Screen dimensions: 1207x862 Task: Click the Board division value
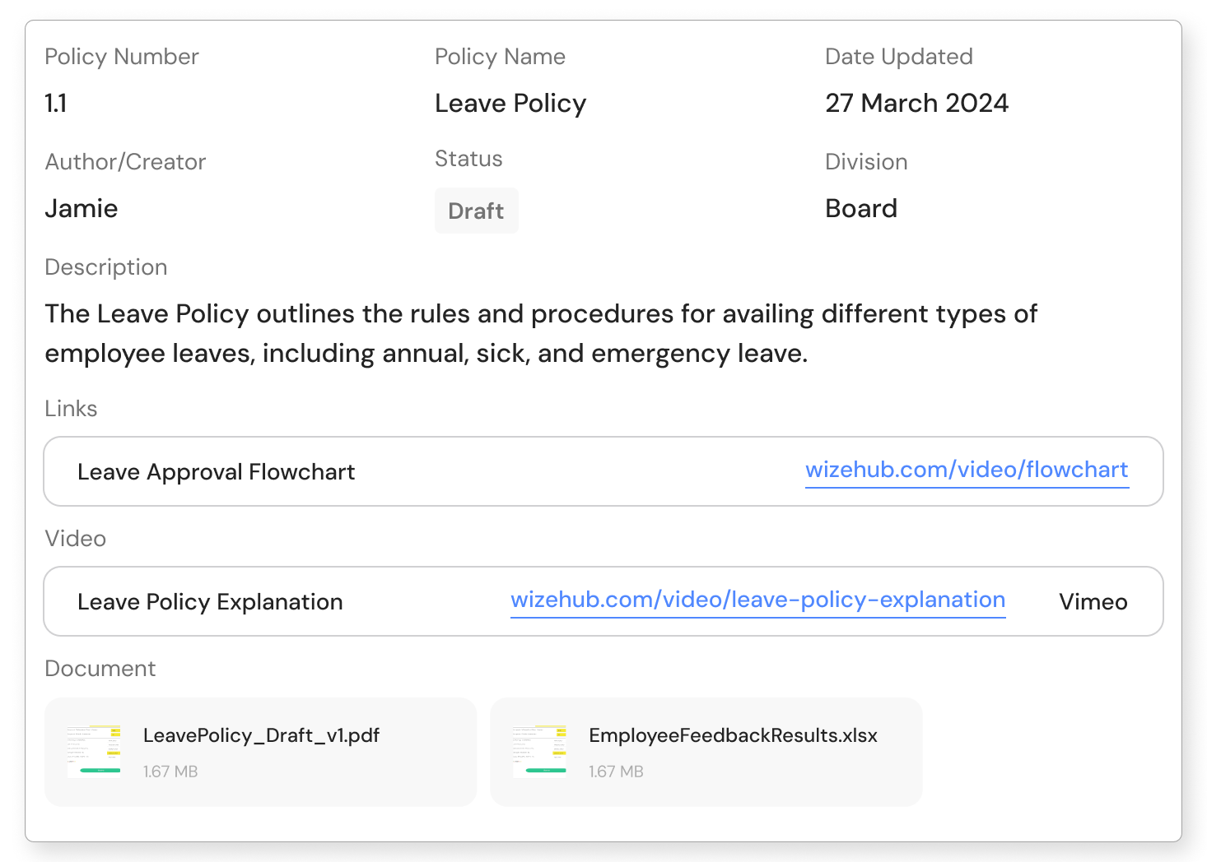pos(860,209)
